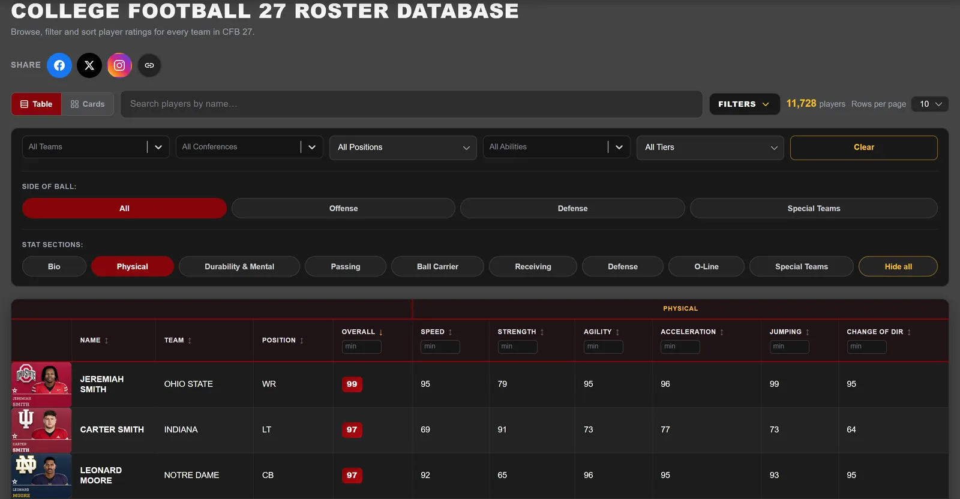Switch to Table view

[36, 104]
